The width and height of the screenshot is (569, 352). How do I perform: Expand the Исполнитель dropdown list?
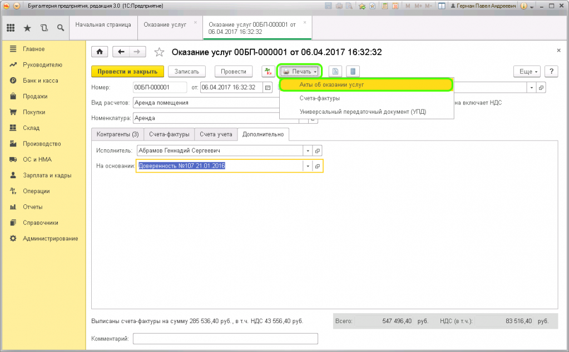(x=308, y=150)
